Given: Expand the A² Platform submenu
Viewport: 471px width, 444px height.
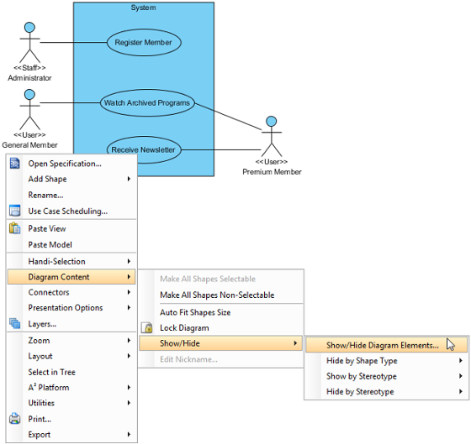Looking at the screenshot, I should pos(71,388).
